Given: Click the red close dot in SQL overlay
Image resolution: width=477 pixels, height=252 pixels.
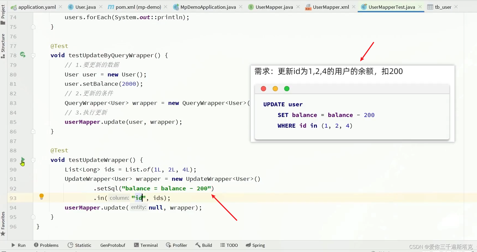Looking at the screenshot, I should click(x=264, y=88).
